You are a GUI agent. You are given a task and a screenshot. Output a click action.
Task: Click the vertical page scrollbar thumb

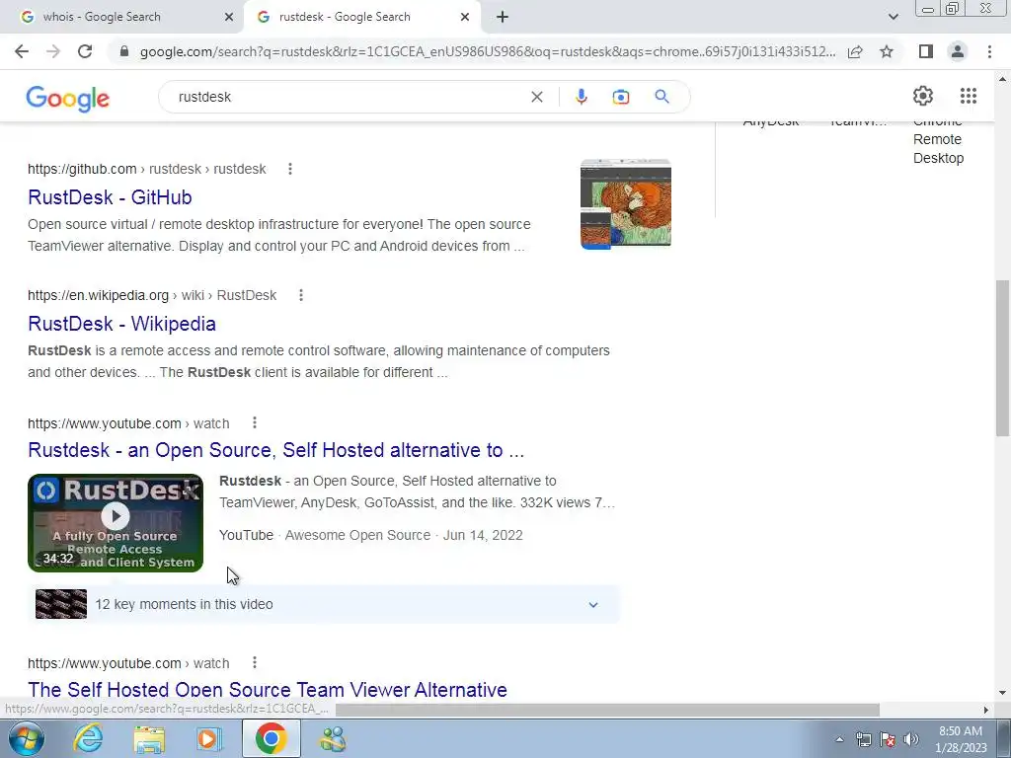point(1002,357)
